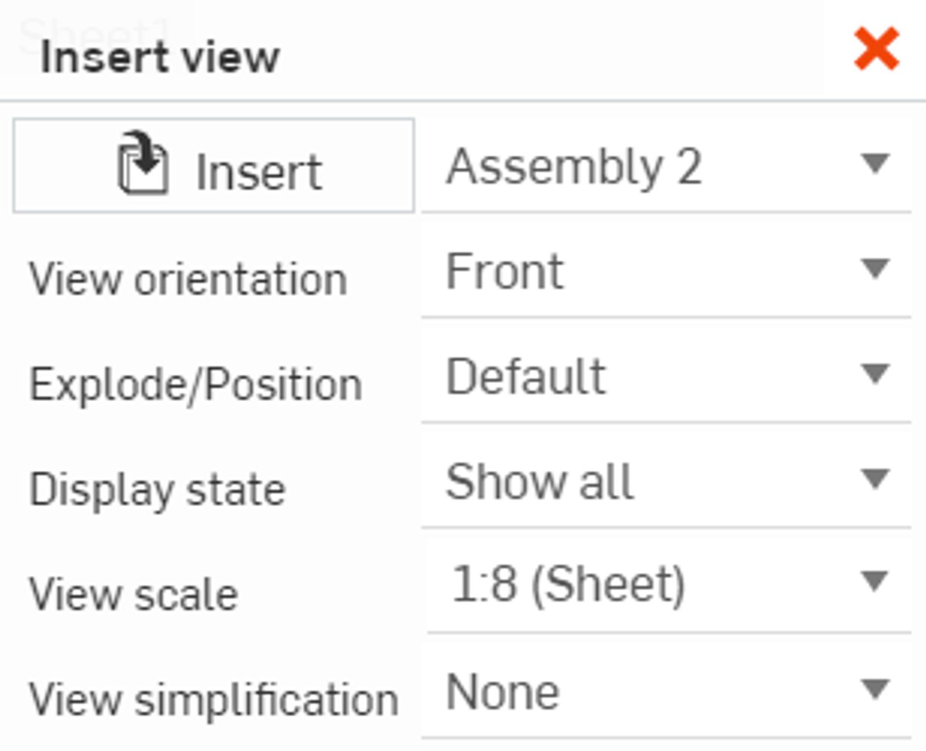Click the arrow next to None
This screenshot has height=751, width=926.
[874, 689]
